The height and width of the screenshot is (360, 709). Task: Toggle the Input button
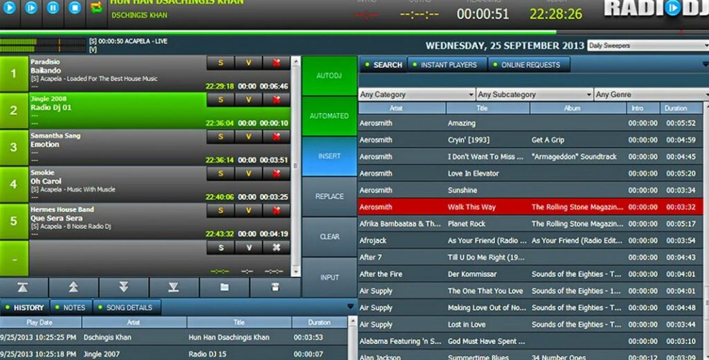pyautogui.click(x=329, y=277)
